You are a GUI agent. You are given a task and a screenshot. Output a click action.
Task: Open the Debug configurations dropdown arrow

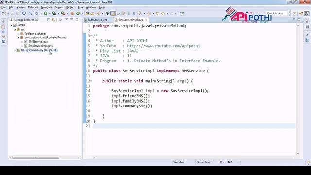pyautogui.click(x=41, y=13)
